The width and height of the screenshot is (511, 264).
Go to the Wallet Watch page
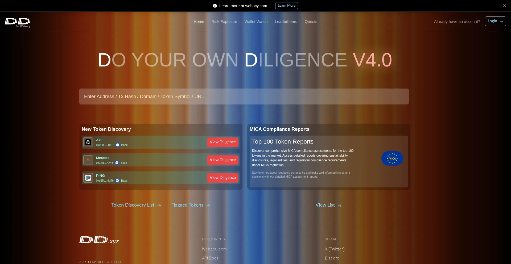coord(256,22)
